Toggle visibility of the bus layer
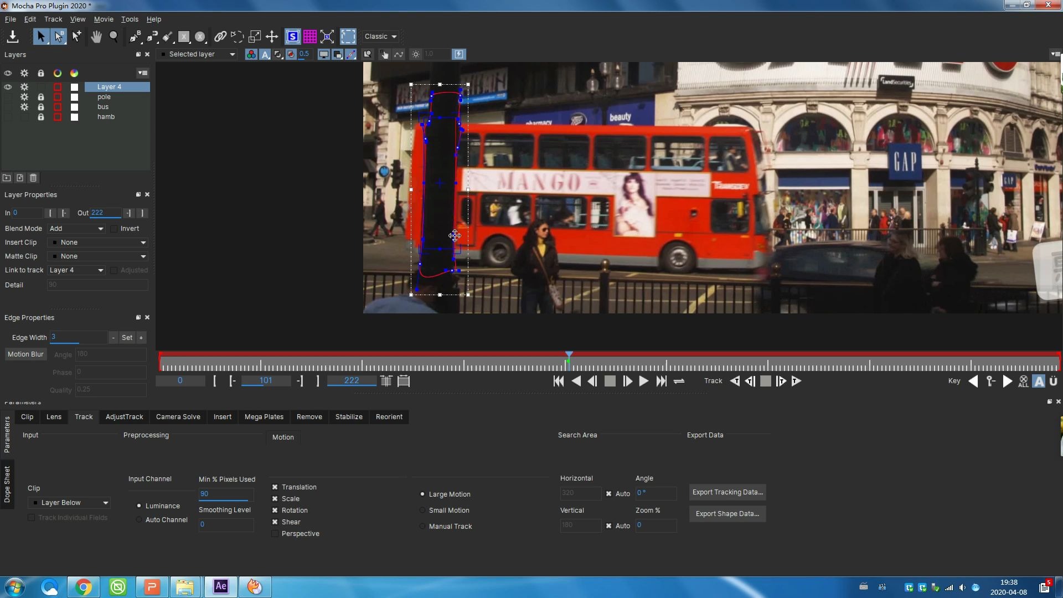 coord(8,107)
